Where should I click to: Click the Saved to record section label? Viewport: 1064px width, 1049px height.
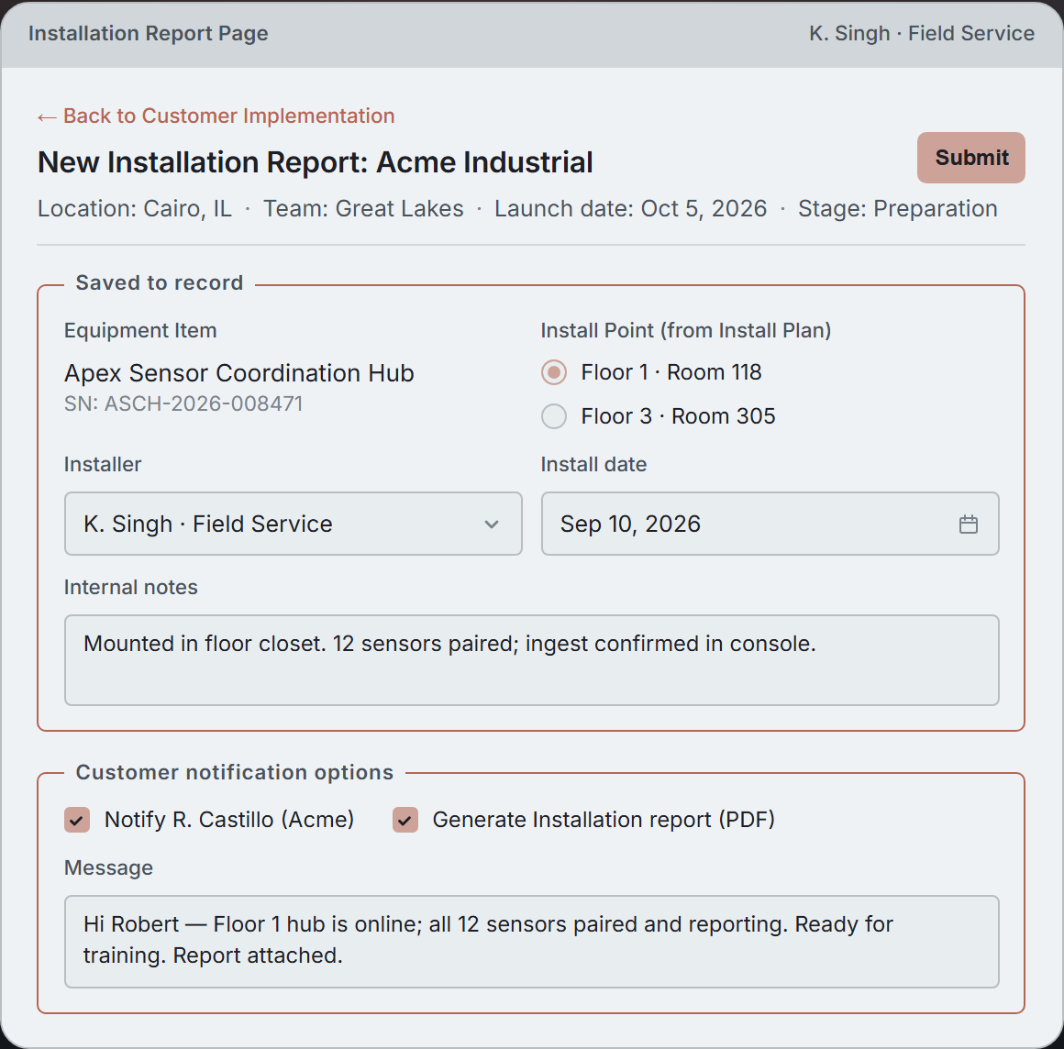tap(160, 283)
